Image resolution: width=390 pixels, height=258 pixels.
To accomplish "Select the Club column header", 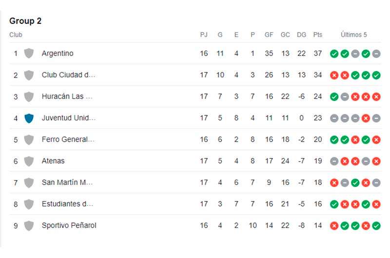I will [x=16, y=35].
